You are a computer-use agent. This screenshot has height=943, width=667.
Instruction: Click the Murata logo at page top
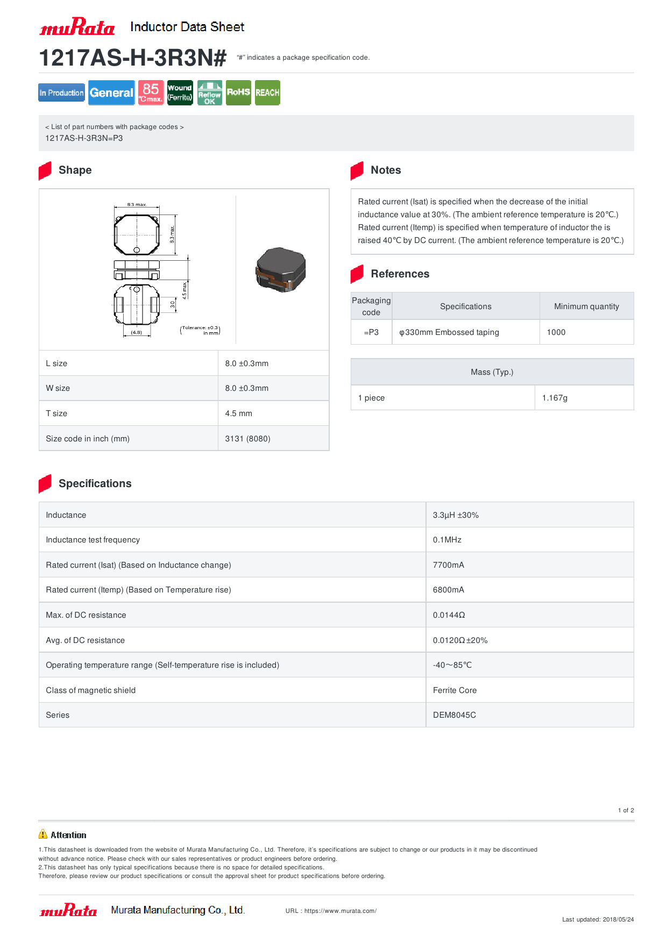[77, 27]
